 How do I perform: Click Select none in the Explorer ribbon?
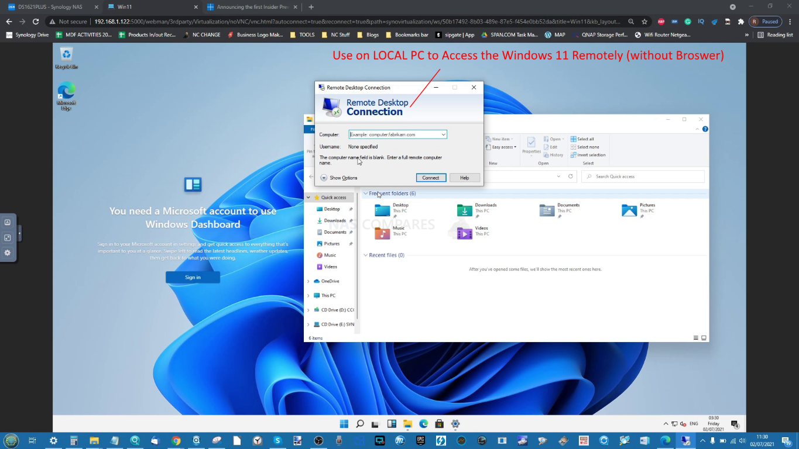click(585, 147)
